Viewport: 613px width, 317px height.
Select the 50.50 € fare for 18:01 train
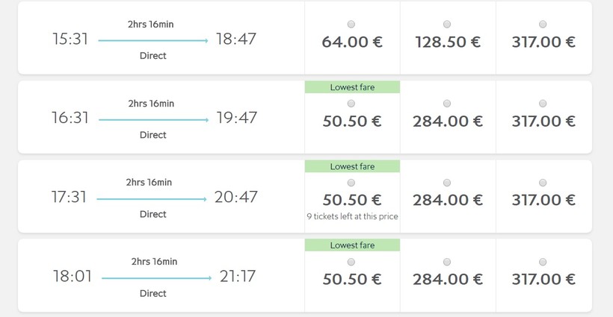(x=352, y=262)
